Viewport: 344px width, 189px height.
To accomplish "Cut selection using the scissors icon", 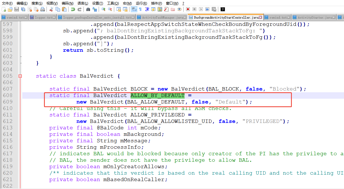I will point(51,9).
